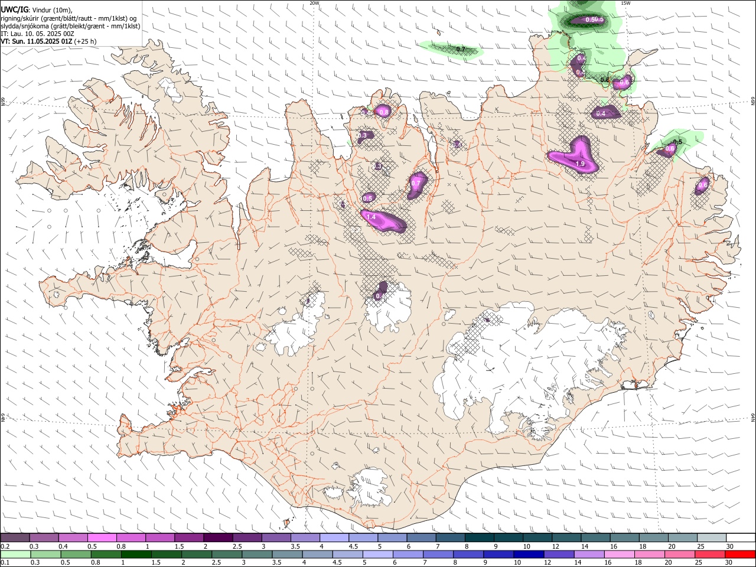
Task: Click the '15W' longitude label at top edge
Action: pyautogui.click(x=625, y=3)
